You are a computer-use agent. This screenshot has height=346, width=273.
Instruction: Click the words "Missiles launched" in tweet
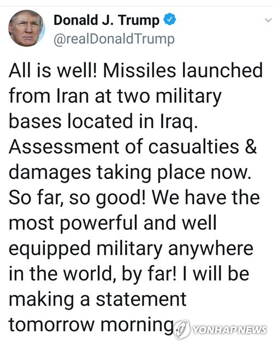tap(183, 70)
